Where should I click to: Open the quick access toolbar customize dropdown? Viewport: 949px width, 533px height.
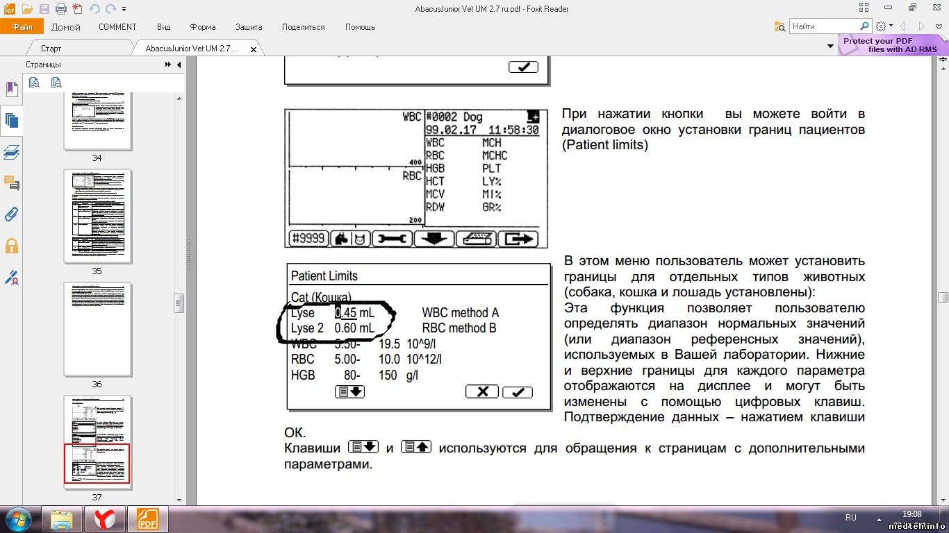point(124,9)
